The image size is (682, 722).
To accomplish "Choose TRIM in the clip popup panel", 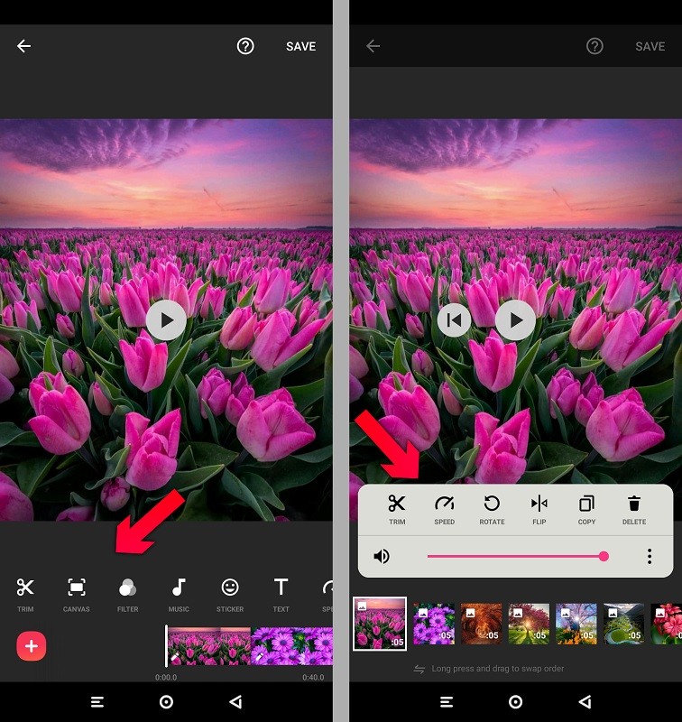I will pos(397,510).
